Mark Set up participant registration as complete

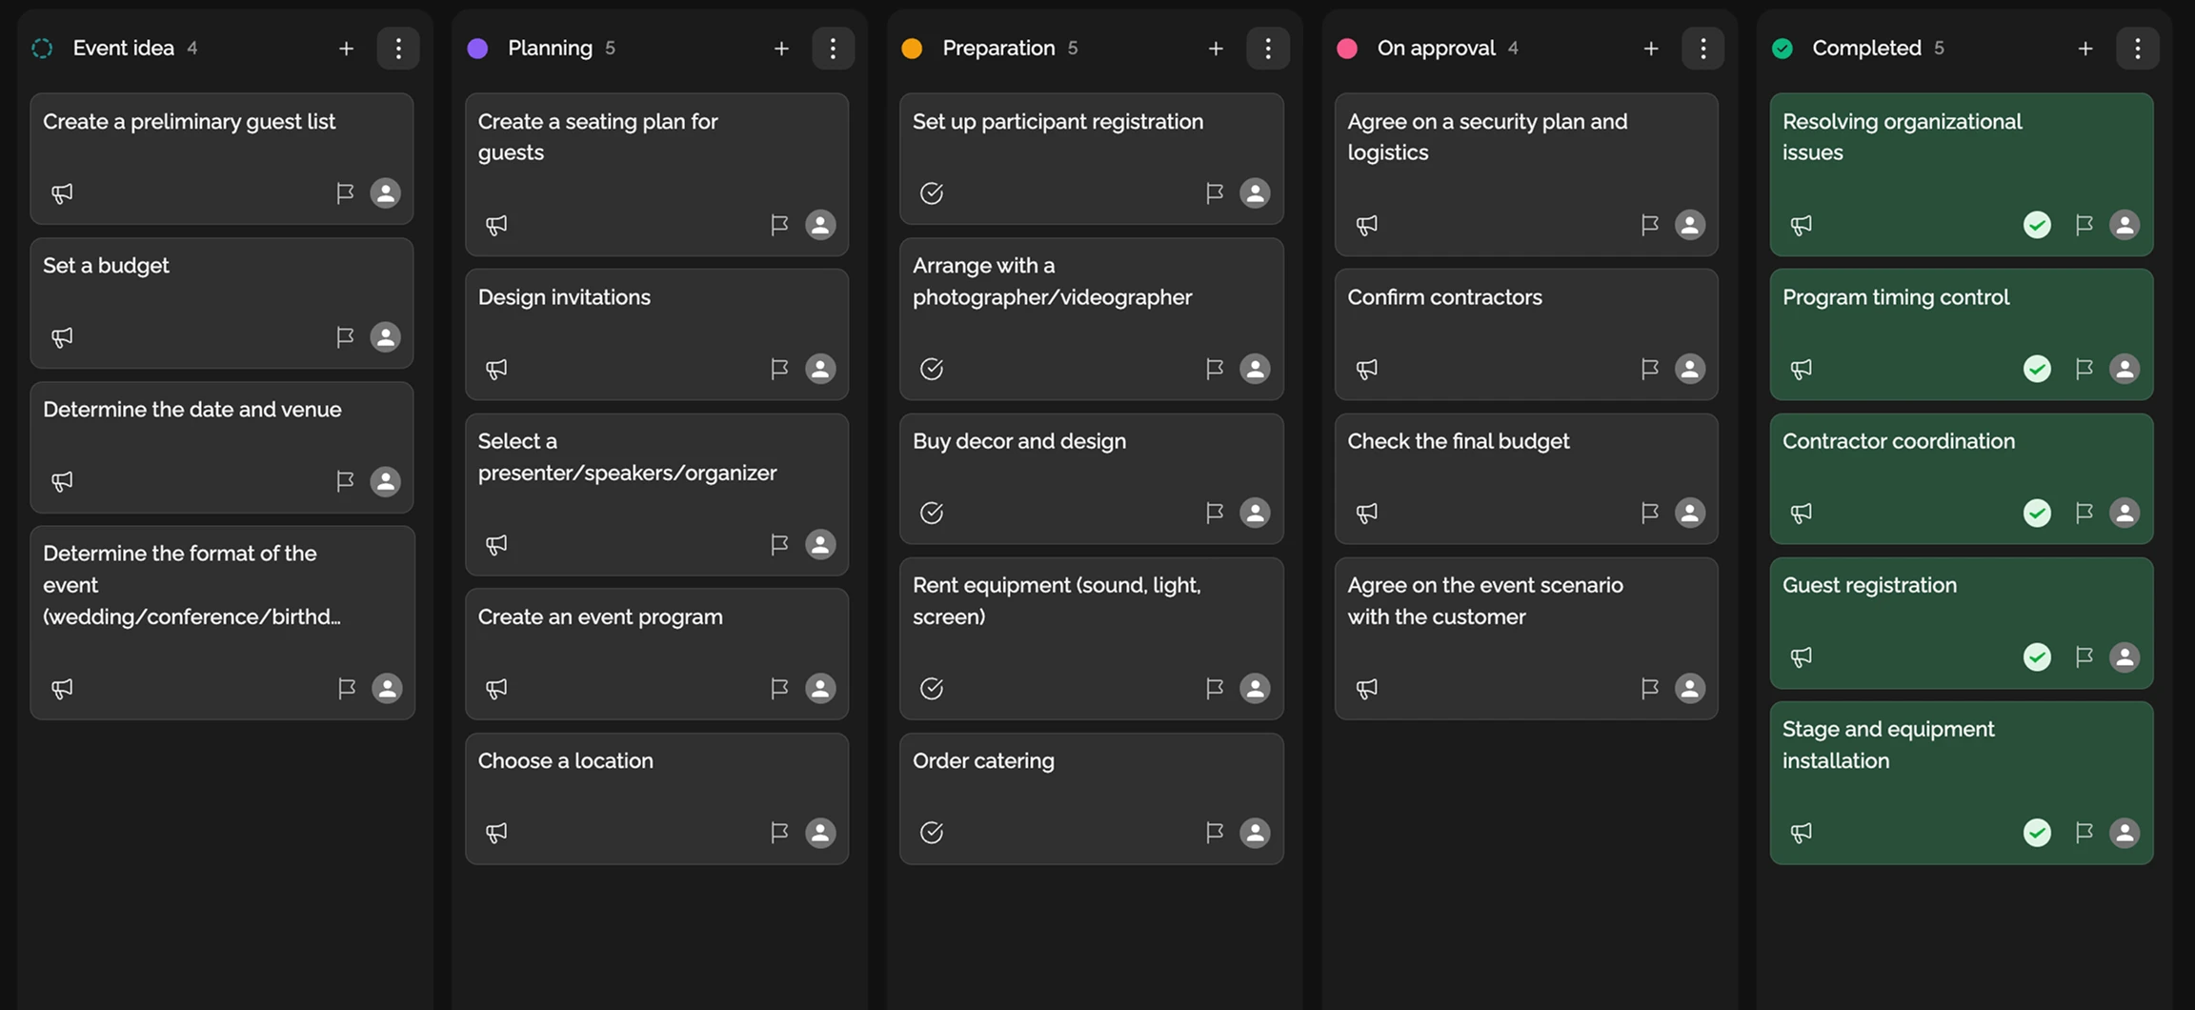tap(932, 193)
